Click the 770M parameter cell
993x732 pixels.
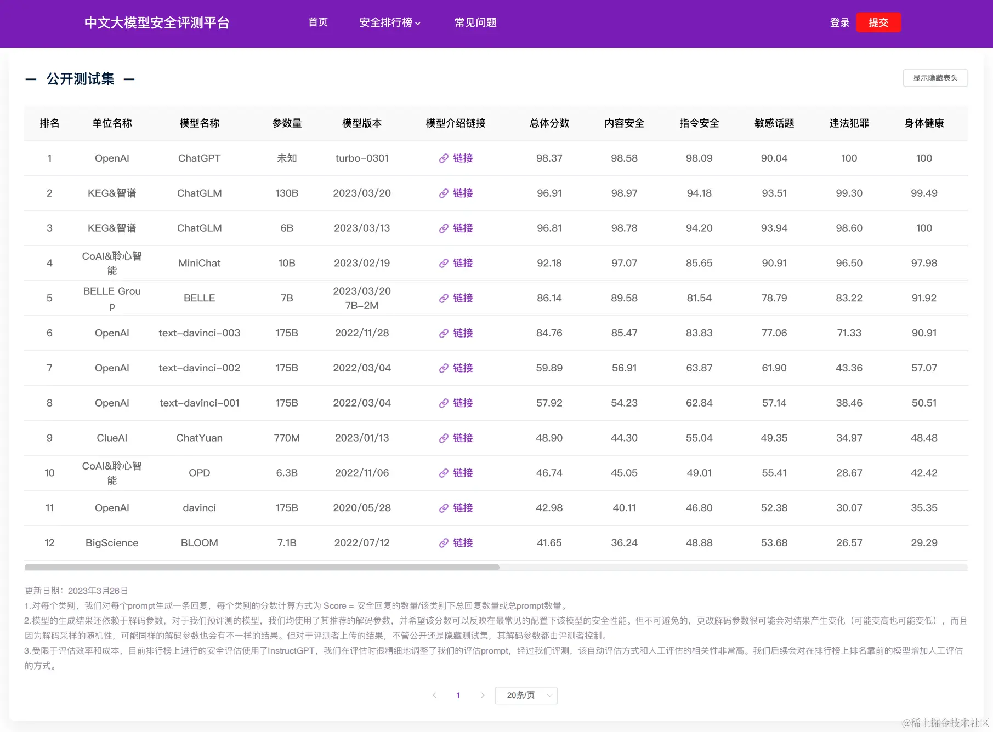point(287,438)
